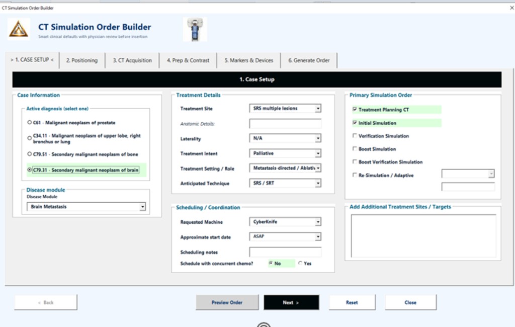Toggle Treatment Planning CT checkbox
The image size is (515, 327).
pyautogui.click(x=355, y=110)
